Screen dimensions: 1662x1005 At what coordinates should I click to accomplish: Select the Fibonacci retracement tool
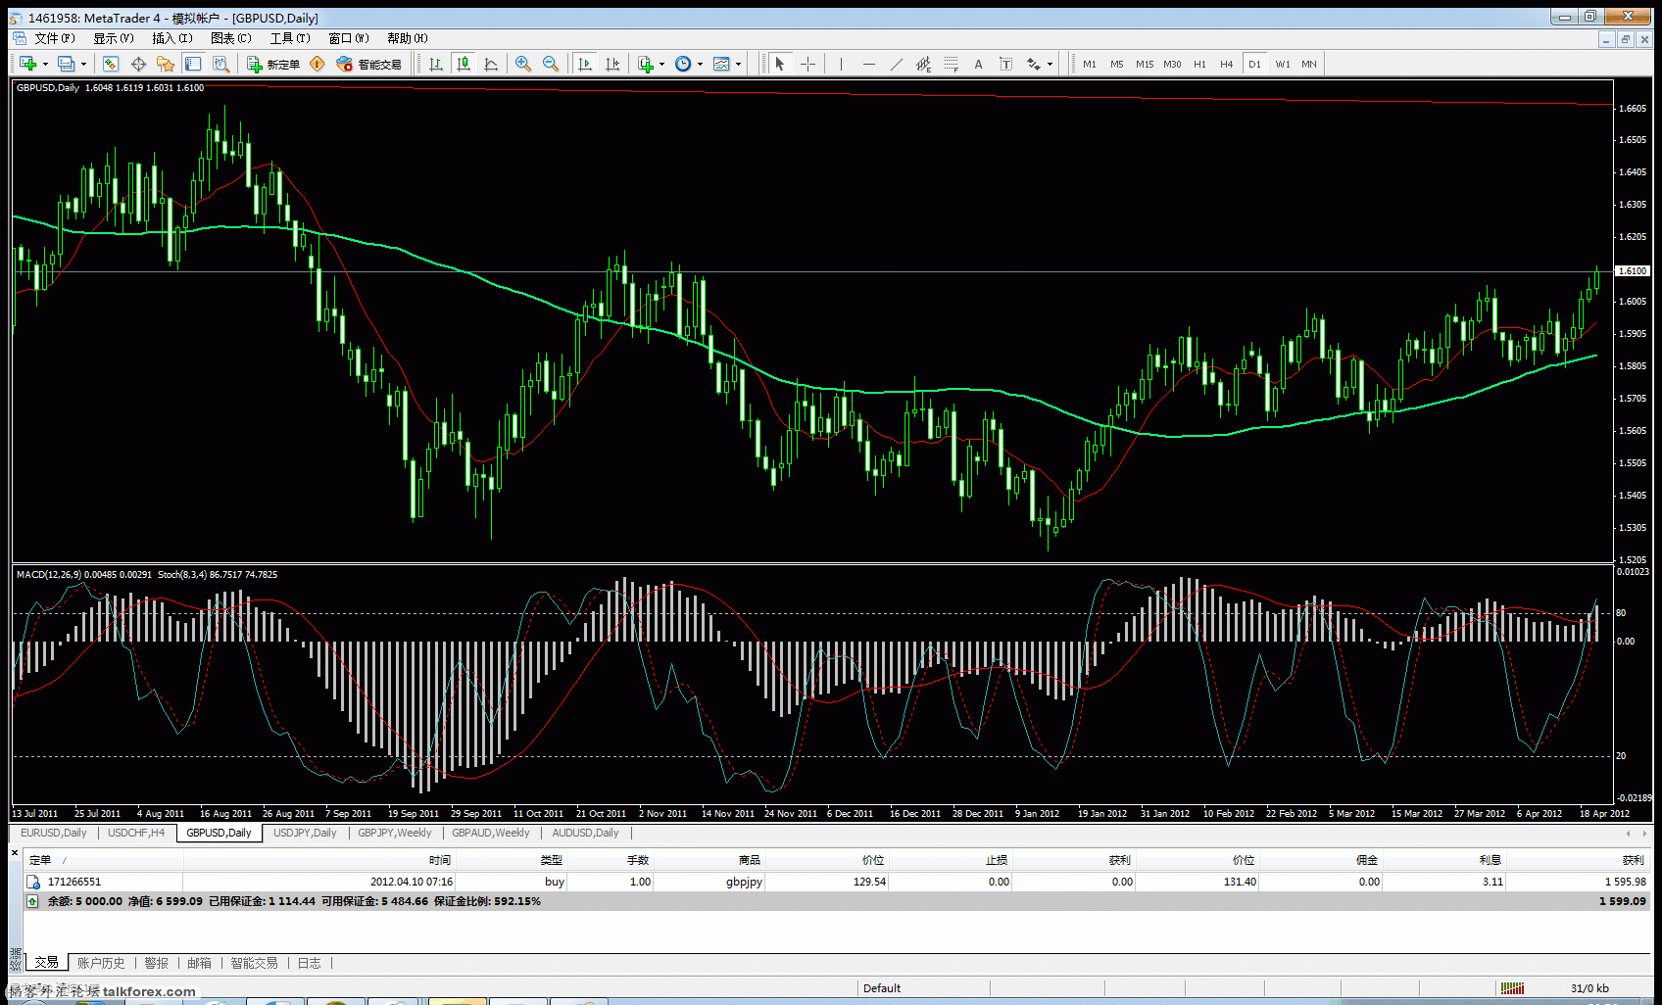(951, 64)
